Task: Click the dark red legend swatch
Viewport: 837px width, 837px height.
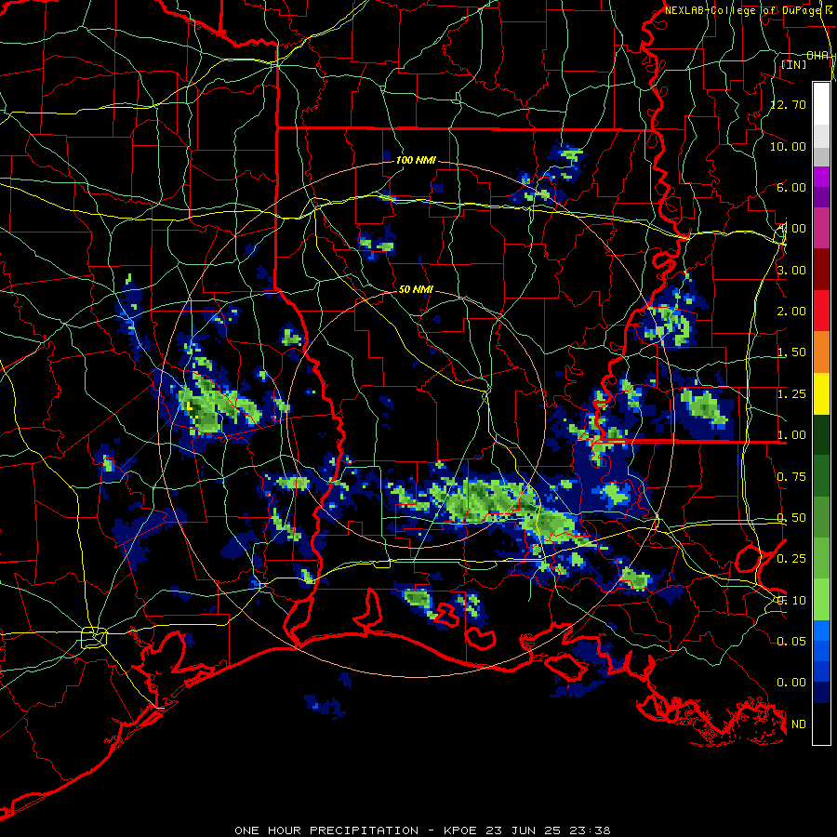Action: click(821, 270)
